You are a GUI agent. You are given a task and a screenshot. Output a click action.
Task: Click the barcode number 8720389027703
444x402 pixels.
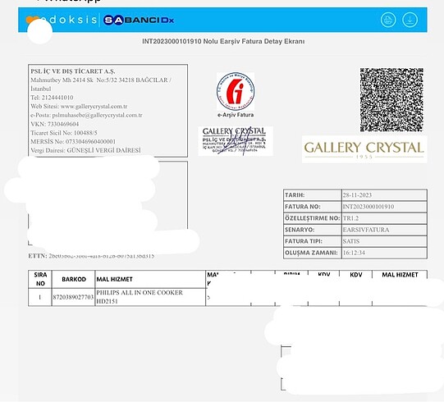(73, 297)
